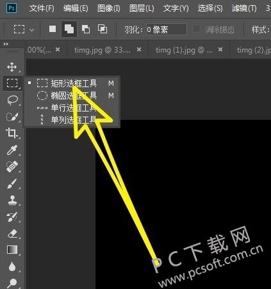This screenshot has height=289, width=271.
Task: Close the timg.jpg document tab
Action: (x=139, y=49)
